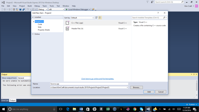Open the dialog help question mark
This screenshot has height=112, width=199.
158,13
